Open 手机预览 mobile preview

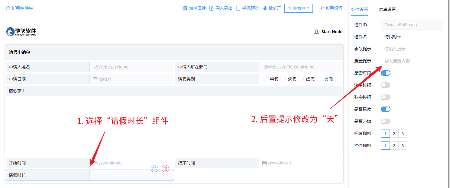[247, 8]
